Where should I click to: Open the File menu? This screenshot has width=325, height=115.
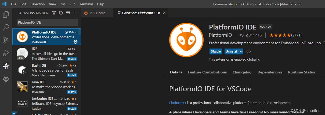click(14, 4)
